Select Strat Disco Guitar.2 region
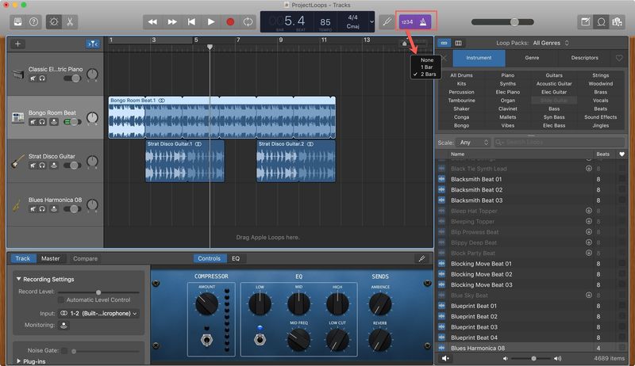 [295, 161]
